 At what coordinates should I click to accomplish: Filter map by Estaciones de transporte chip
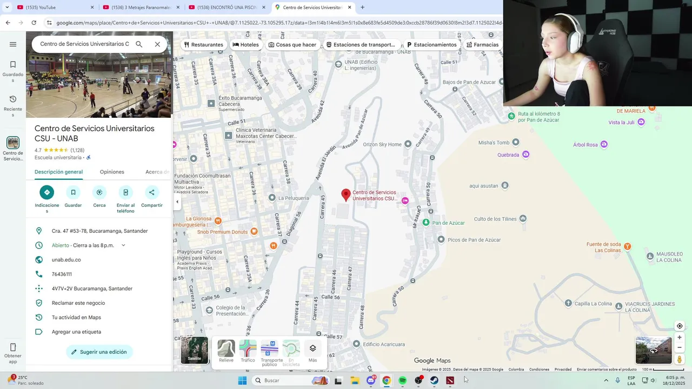point(361,45)
